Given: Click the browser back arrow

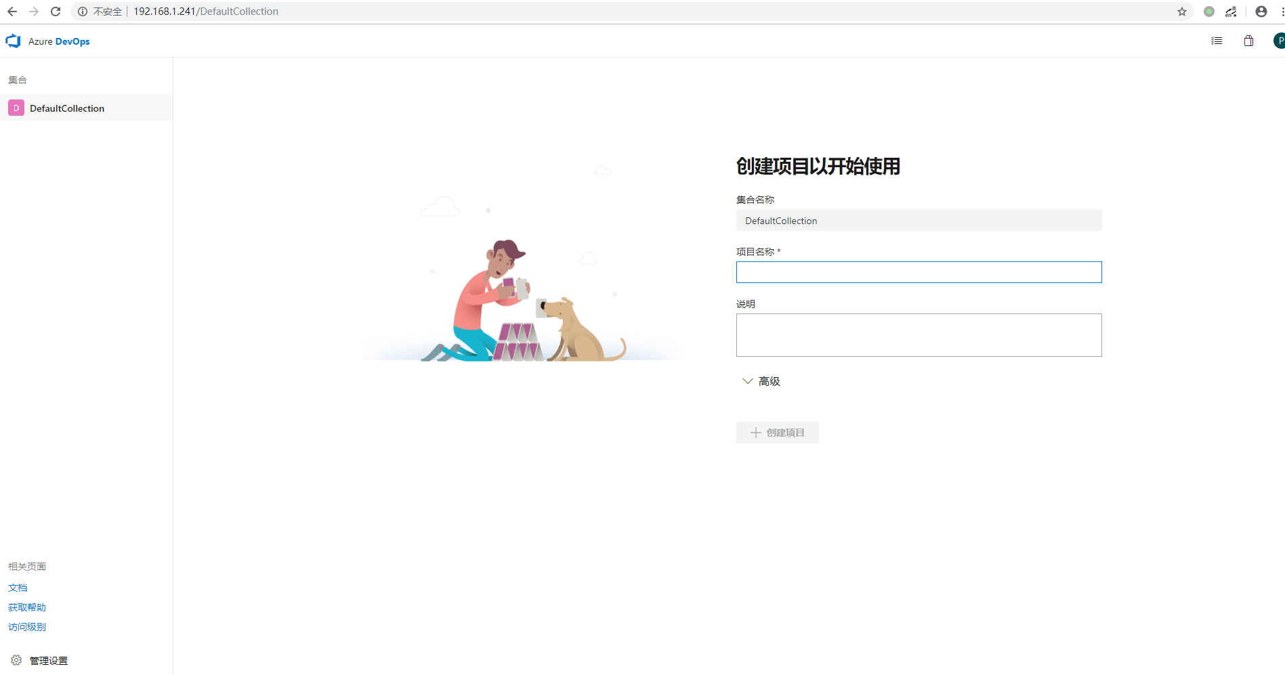Looking at the screenshot, I should tap(12, 12).
